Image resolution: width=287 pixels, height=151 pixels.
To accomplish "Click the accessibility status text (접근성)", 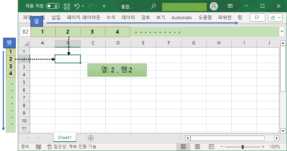I will pyautogui.click(x=72, y=147).
